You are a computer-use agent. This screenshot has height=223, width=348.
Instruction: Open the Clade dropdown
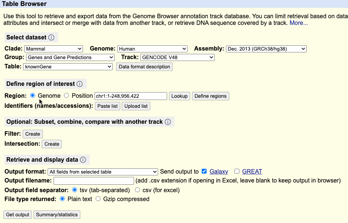[54, 49]
